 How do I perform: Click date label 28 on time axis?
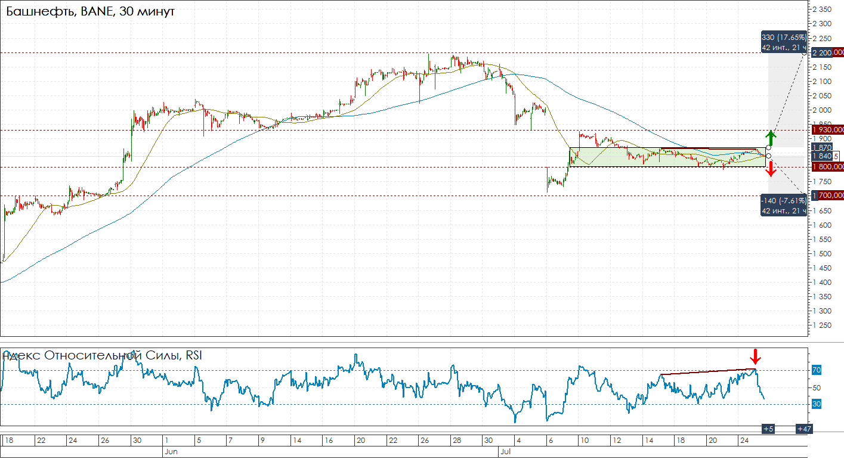coord(456,441)
